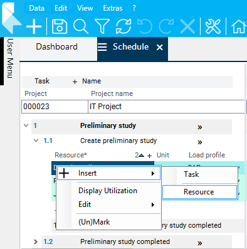This screenshot has width=247, height=249.
Task: Collapse task 1.1 tree node
Action: pyautogui.click(x=36, y=140)
